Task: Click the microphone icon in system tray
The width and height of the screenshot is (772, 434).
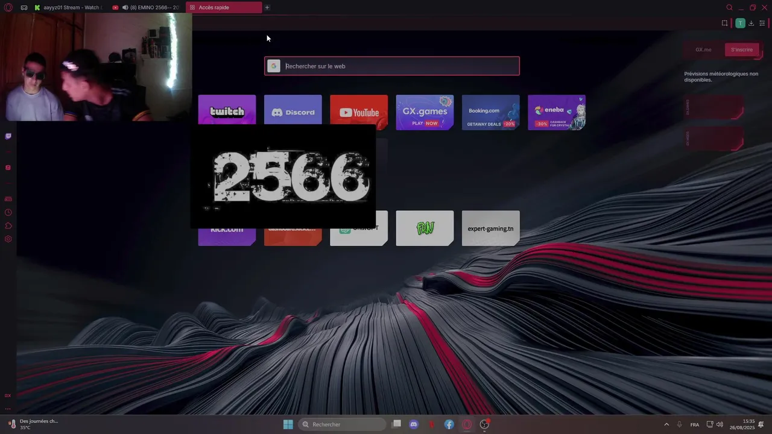Action: pyautogui.click(x=680, y=424)
